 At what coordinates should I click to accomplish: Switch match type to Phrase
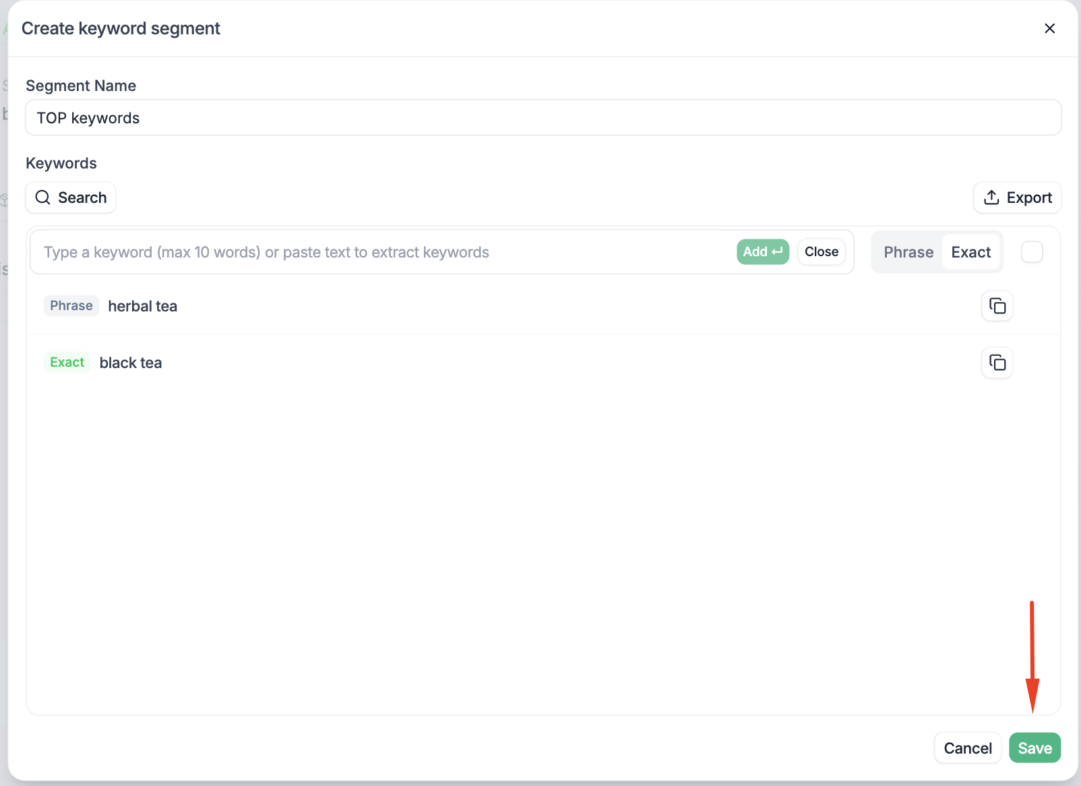click(x=908, y=252)
